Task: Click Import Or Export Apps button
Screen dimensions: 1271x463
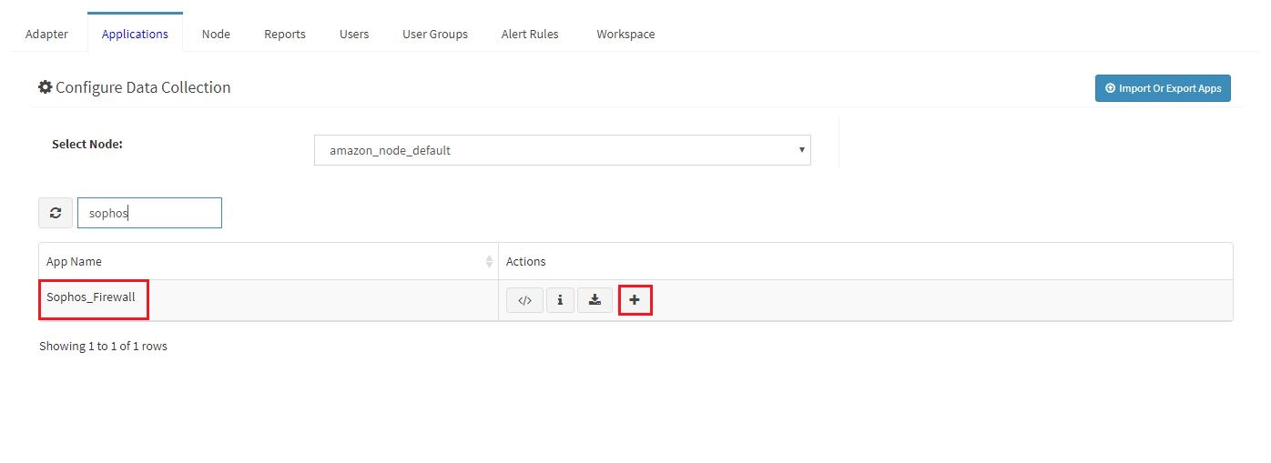Action: pos(1163,88)
